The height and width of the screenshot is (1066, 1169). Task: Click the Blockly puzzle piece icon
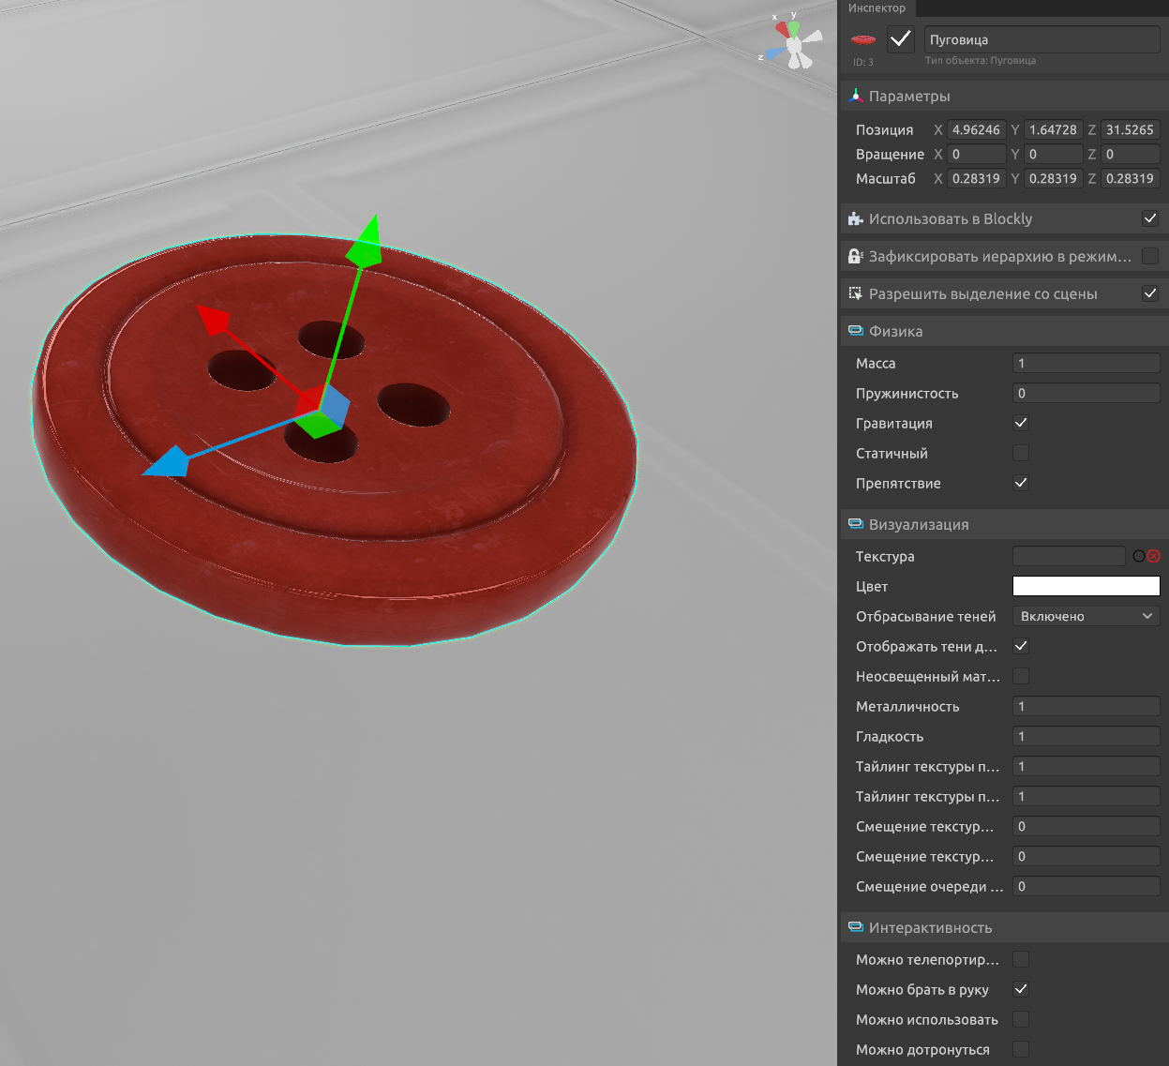coord(855,218)
